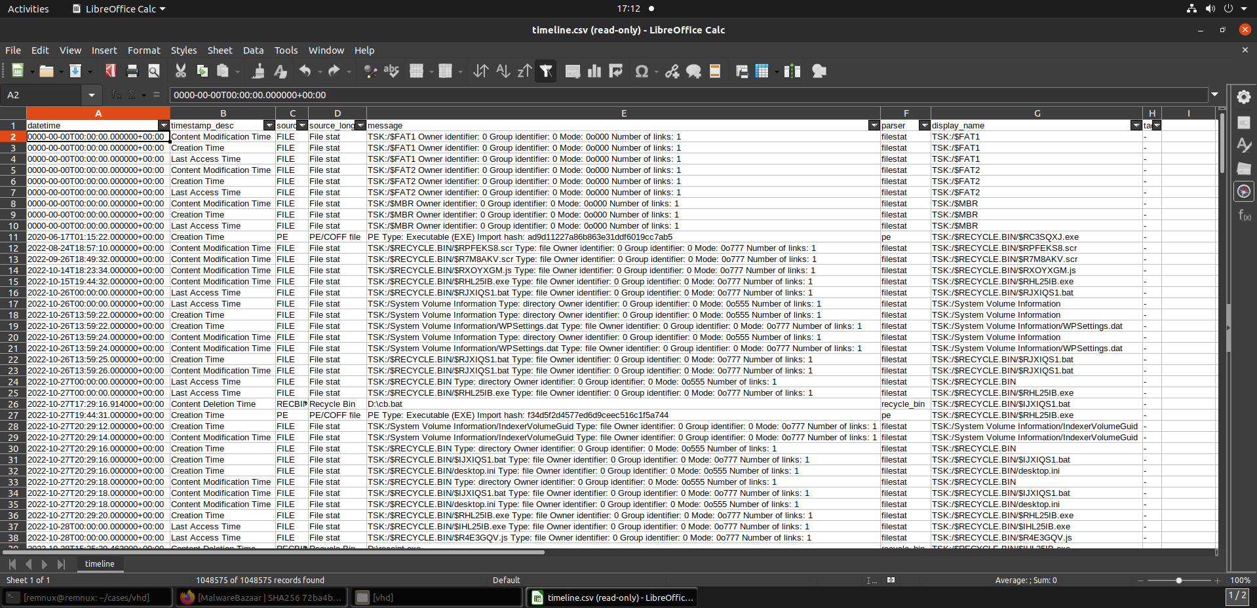Screen dimensions: 1257x608
Task: Click the Redo arrow
Action: point(334,71)
